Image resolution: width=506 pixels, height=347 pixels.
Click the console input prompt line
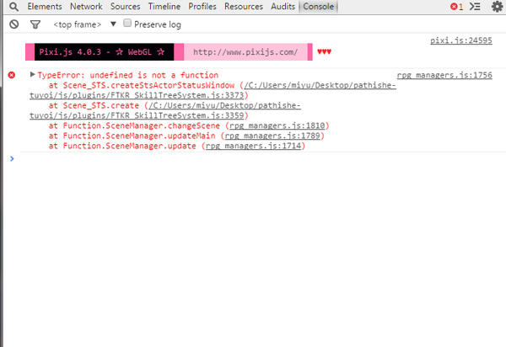pos(258,158)
